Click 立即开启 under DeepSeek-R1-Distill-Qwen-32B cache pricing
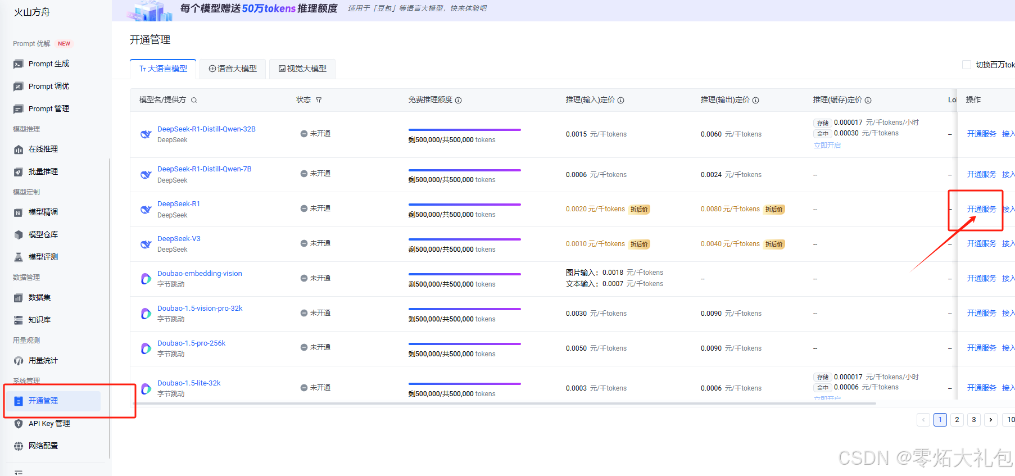Screen dimensions: 1015x476 tap(827, 146)
